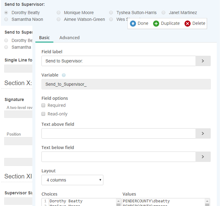Click the Delete label text
Image resolution: width=222 pixels, height=206 pixels.
tap(199, 23)
